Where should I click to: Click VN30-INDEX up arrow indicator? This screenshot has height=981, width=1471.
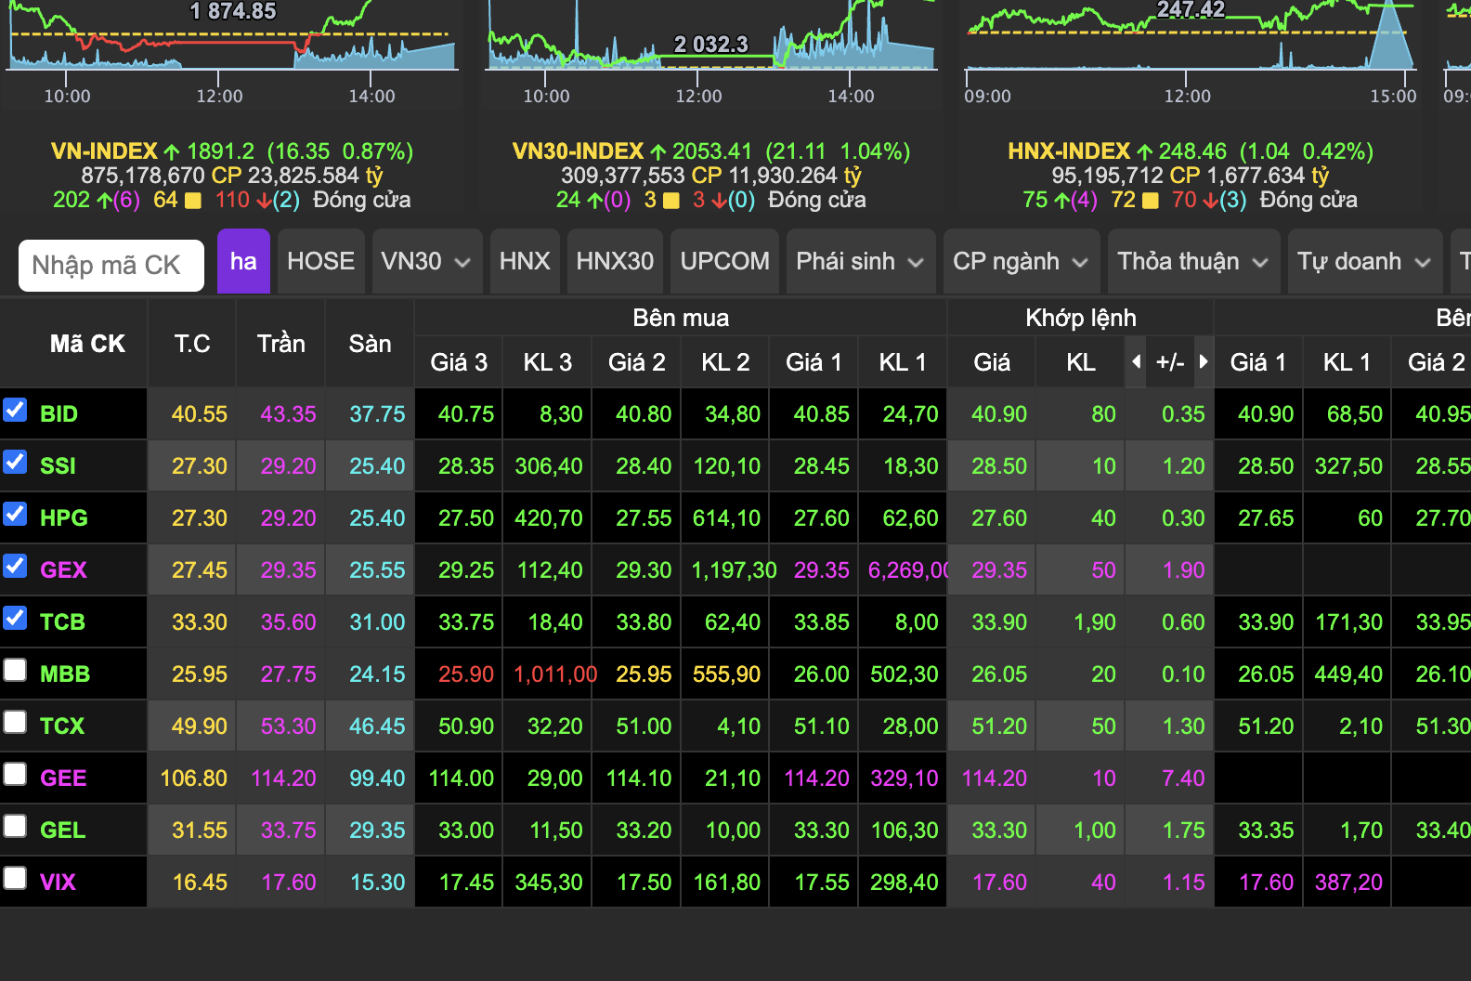click(x=658, y=151)
